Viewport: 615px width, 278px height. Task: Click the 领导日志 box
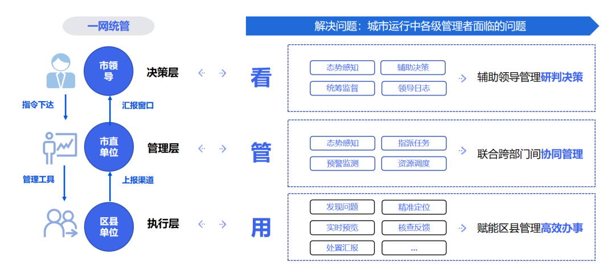pos(414,88)
